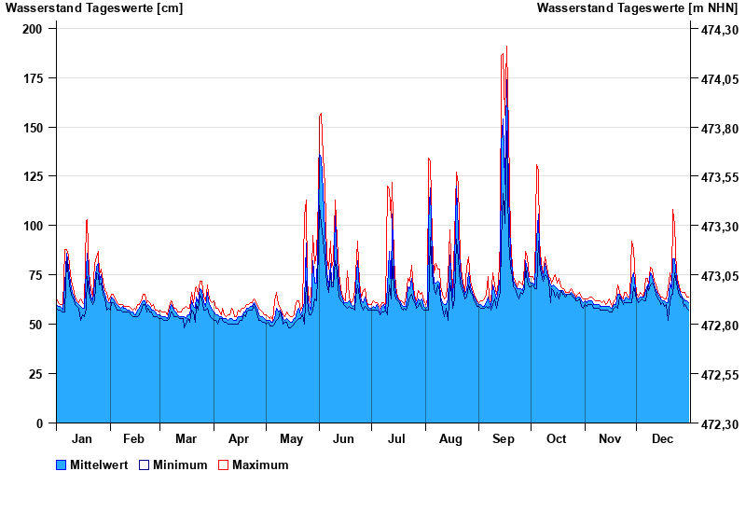Toggle the Maximum series via its legend label

pyautogui.click(x=260, y=464)
